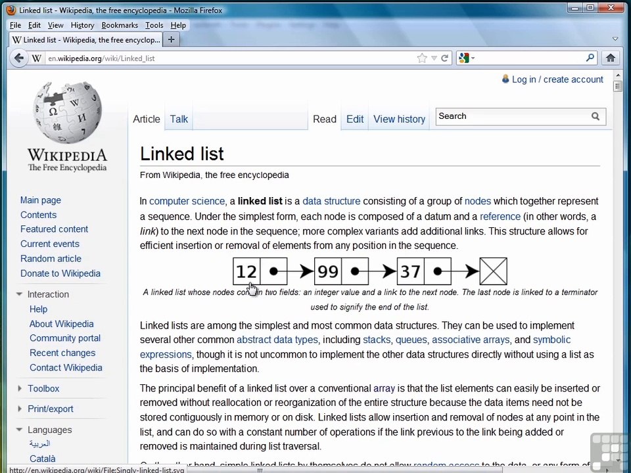The image size is (631, 473).
Task: Follow the associative arrays link
Action: (x=471, y=340)
